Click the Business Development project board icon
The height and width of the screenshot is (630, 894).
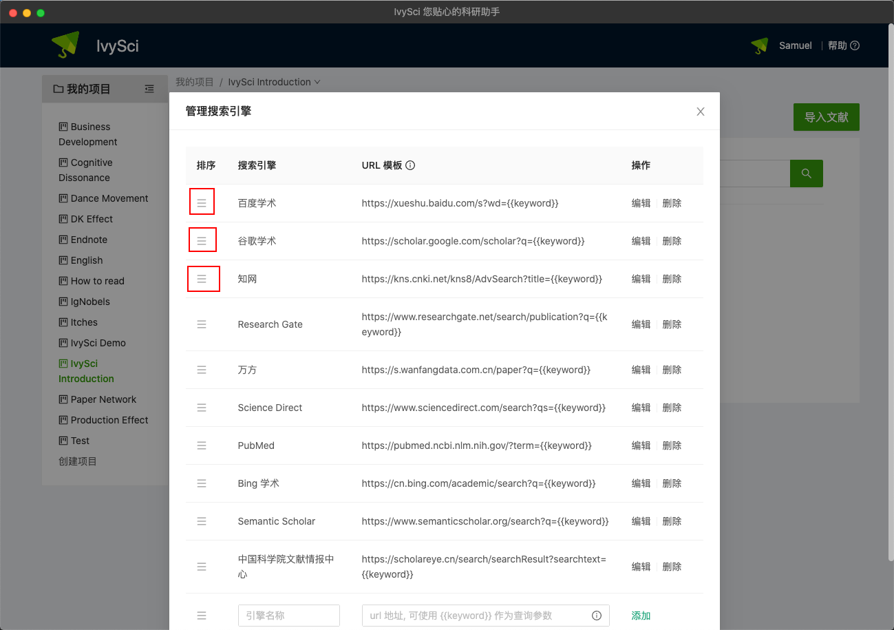click(x=63, y=127)
